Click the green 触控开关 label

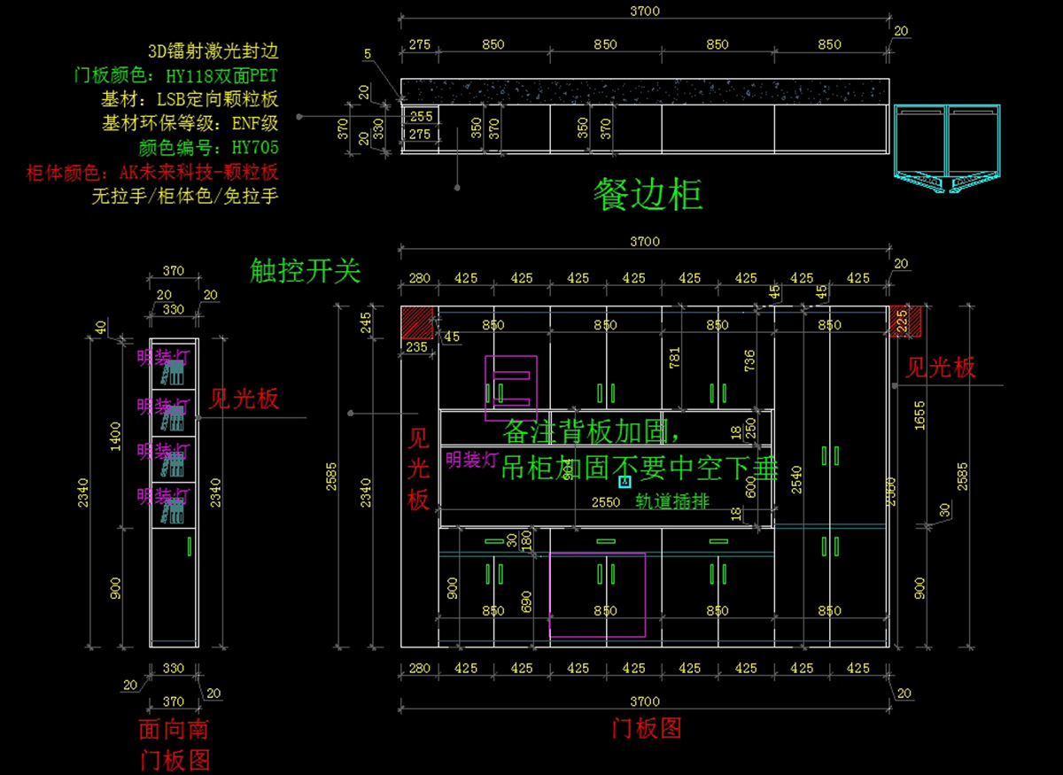306,270
